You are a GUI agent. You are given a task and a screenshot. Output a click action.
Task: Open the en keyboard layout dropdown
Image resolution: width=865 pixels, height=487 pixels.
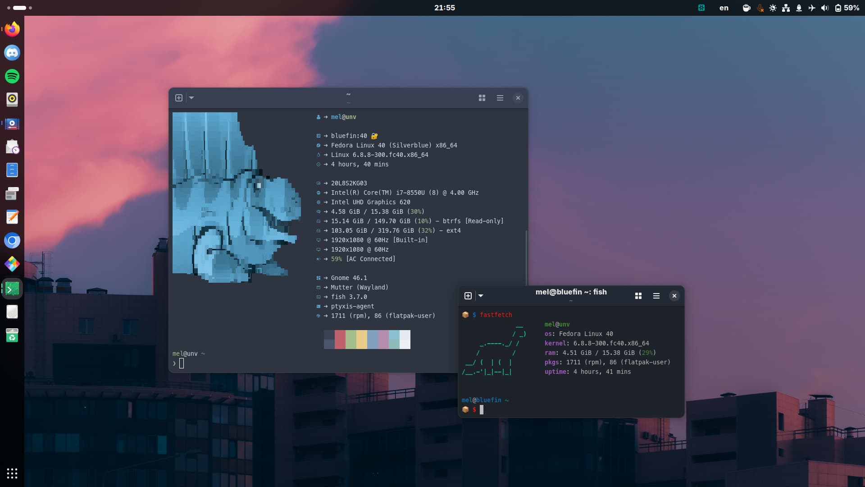coord(724,8)
